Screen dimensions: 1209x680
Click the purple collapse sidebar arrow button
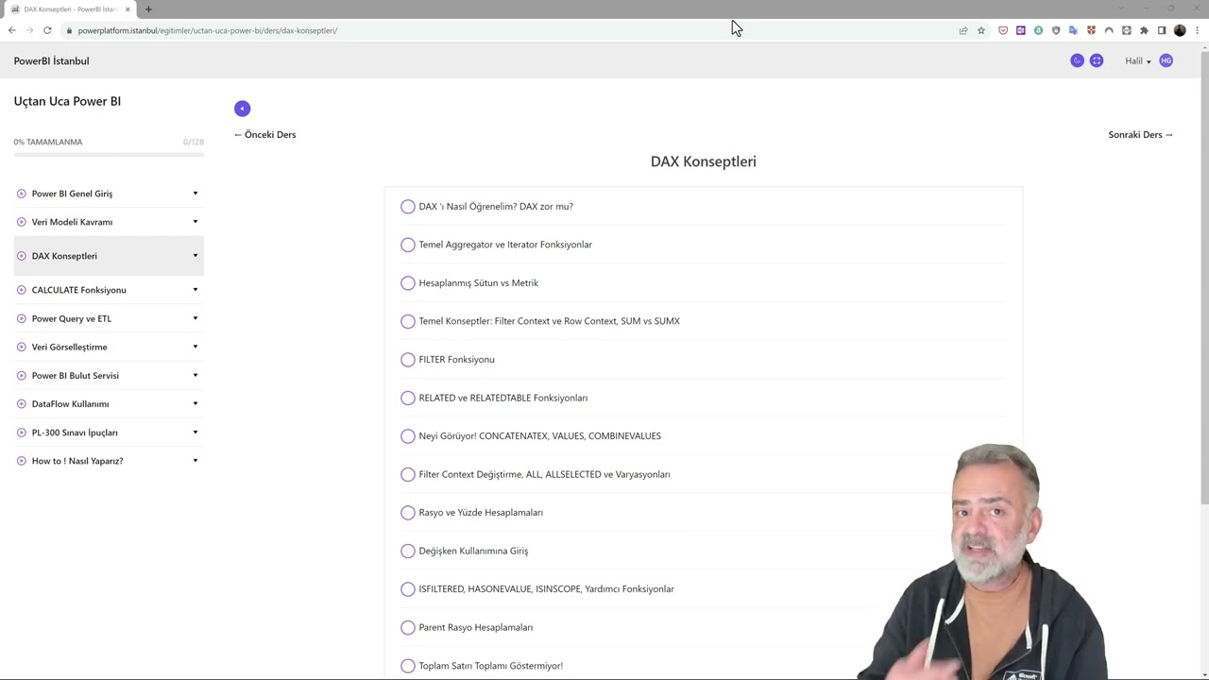pos(242,109)
